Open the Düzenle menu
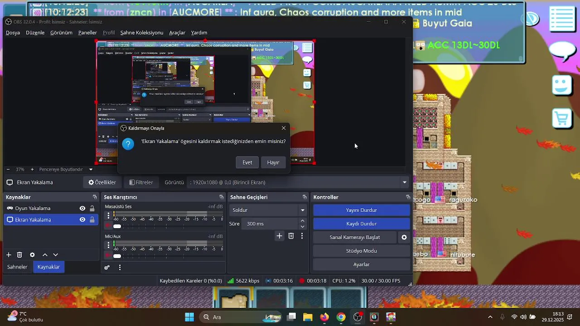This screenshot has width=580, height=326. click(x=35, y=33)
